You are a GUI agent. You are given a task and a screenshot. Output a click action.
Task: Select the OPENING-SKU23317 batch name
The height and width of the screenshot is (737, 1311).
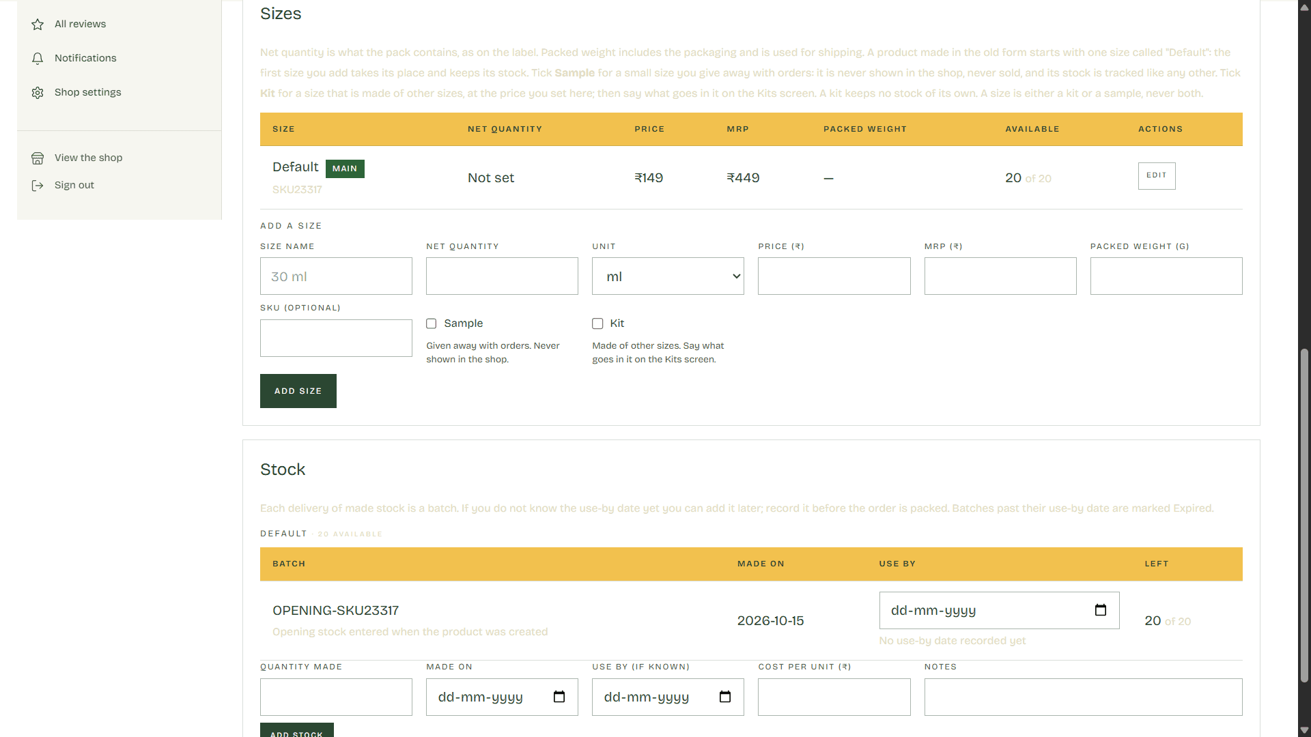pyautogui.click(x=335, y=611)
